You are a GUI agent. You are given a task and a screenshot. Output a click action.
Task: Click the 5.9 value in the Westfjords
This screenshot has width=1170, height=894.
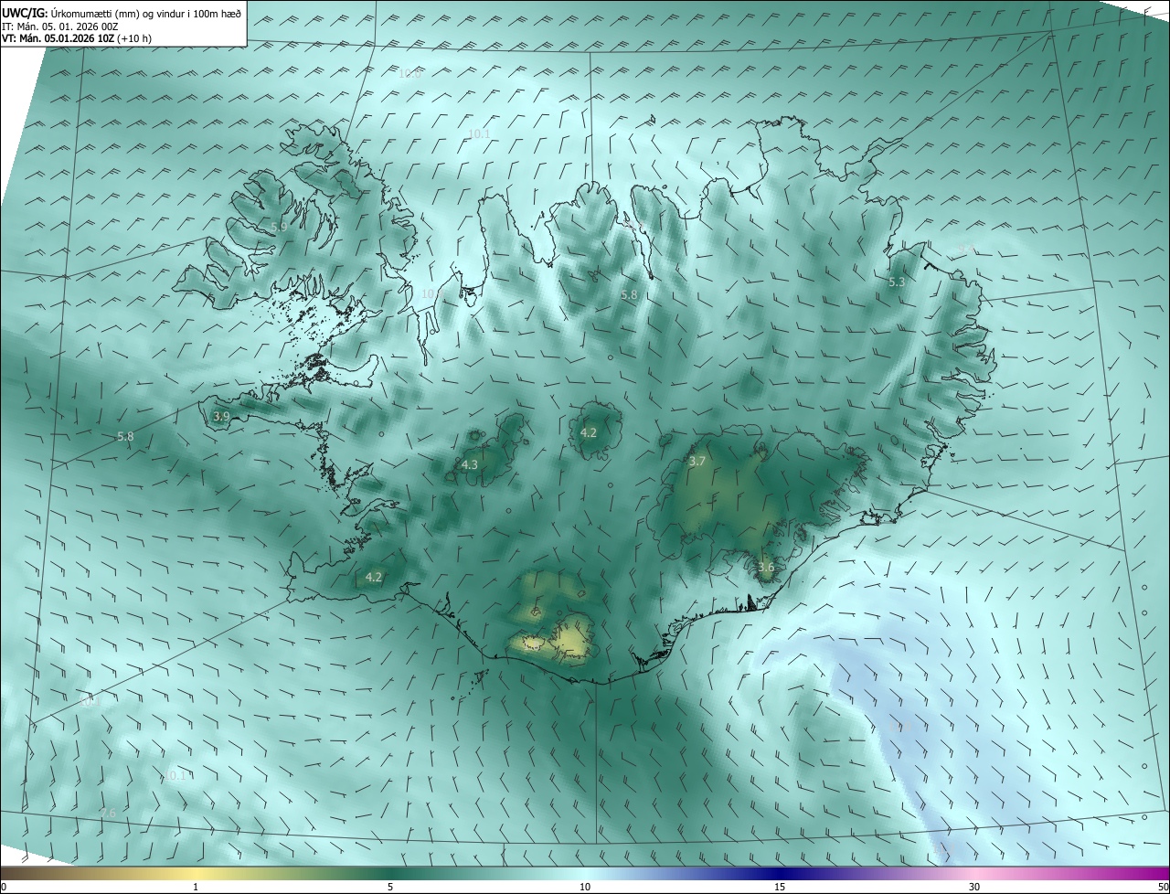(280, 227)
